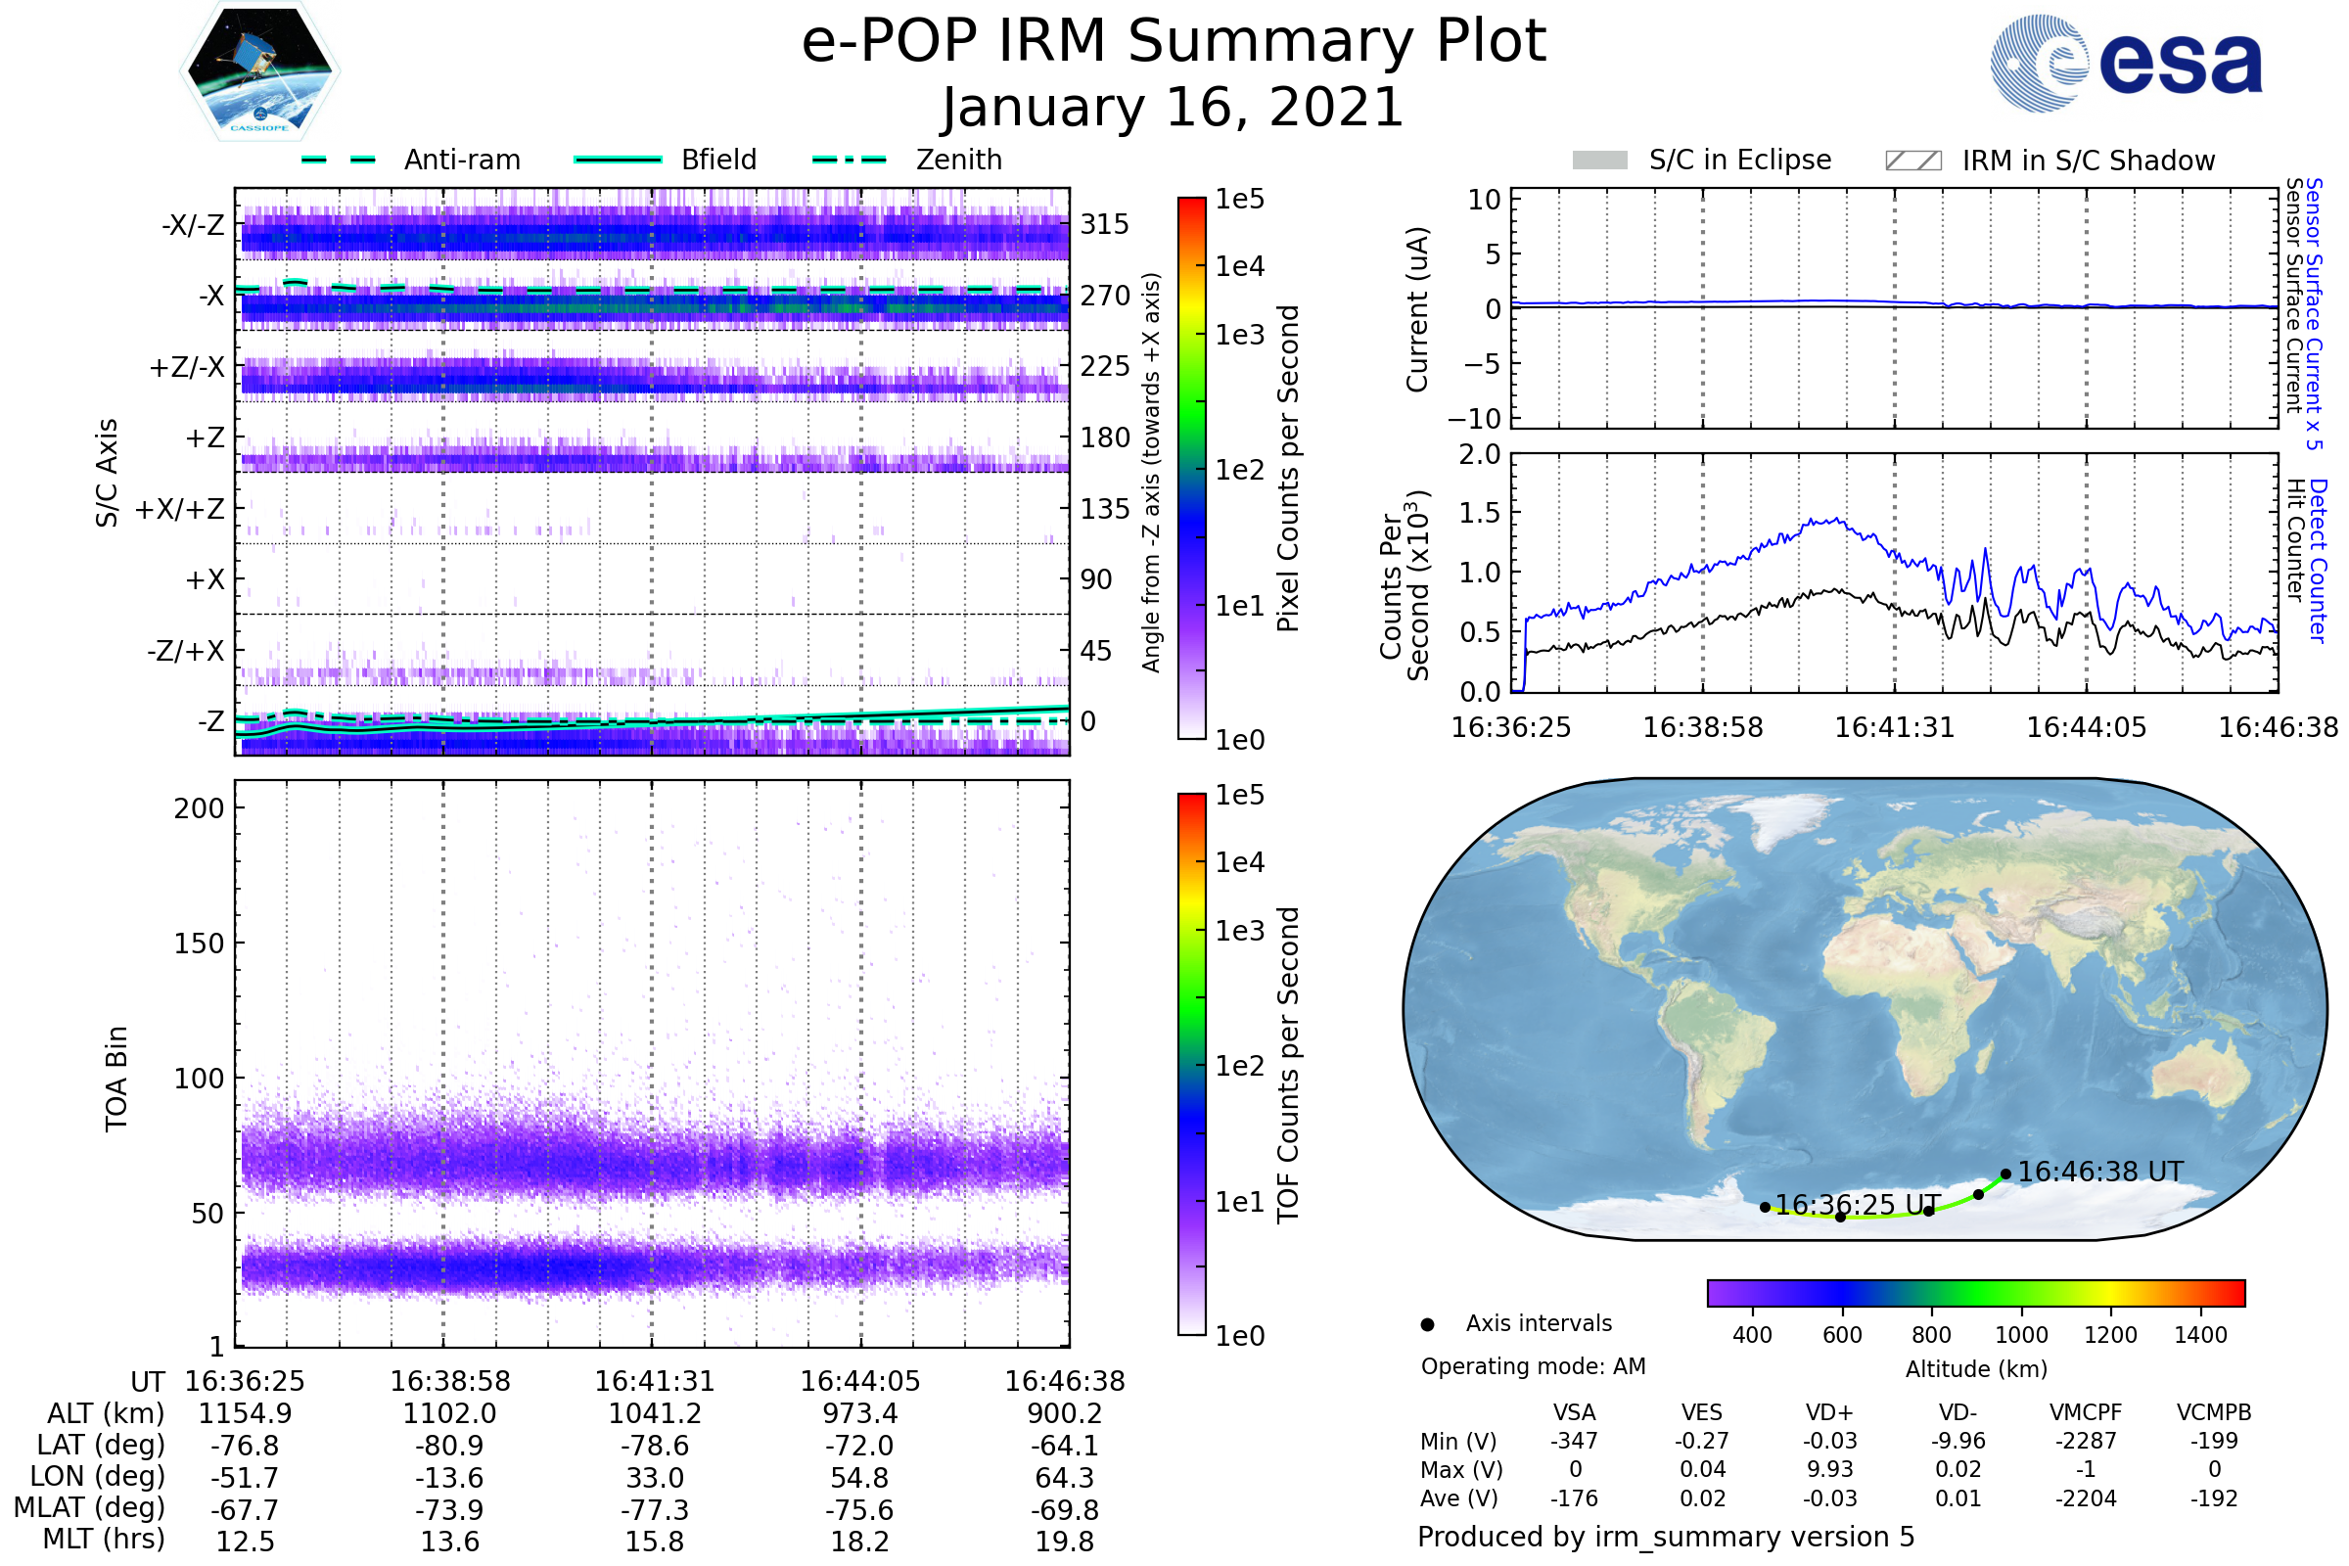Screen dimensions: 2349x1566
Task: Click the Anti-ram dashed legend line
Action: pos(339,160)
